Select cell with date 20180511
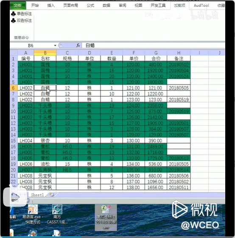 pos(179,187)
